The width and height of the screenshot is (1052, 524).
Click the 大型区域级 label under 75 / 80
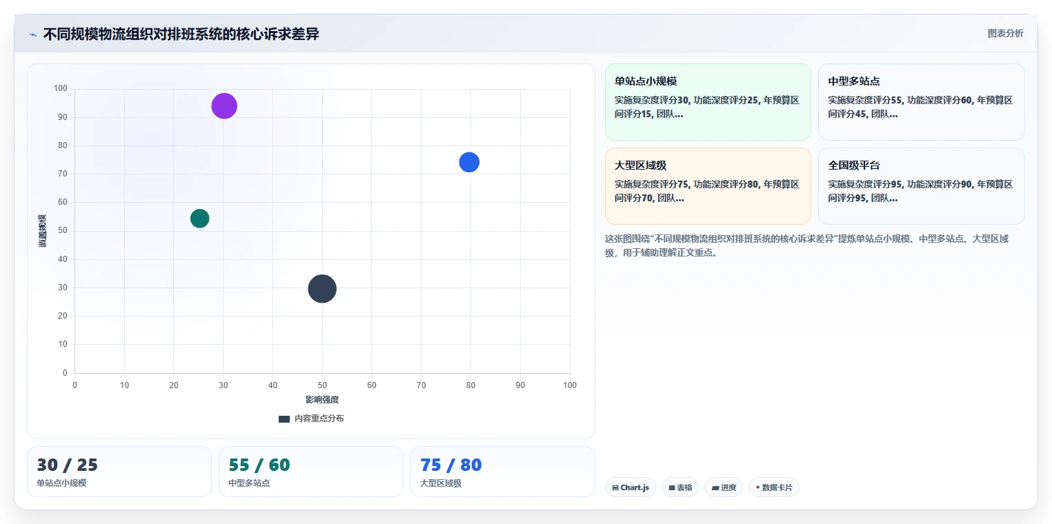tap(441, 483)
